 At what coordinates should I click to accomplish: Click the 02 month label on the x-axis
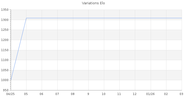166,94
